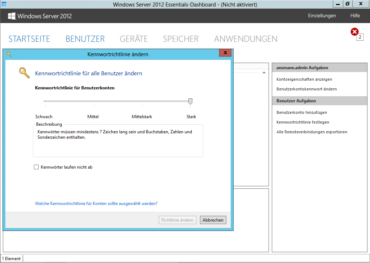Open the Hilfe menu

pyautogui.click(x=355, y=16)
